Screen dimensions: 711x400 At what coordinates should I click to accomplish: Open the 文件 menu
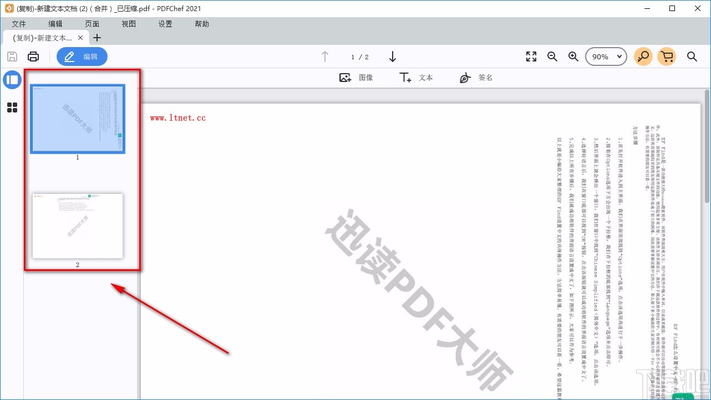pyautogui.click(x=19, y=24)
